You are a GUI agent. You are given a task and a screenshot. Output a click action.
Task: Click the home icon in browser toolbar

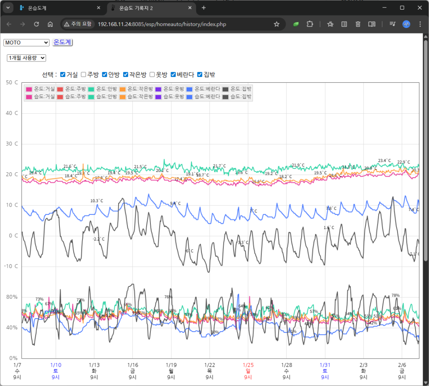tap(50, 24)
